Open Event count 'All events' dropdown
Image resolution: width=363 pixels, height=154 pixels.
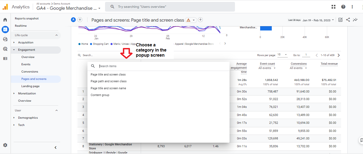point(267,68)
